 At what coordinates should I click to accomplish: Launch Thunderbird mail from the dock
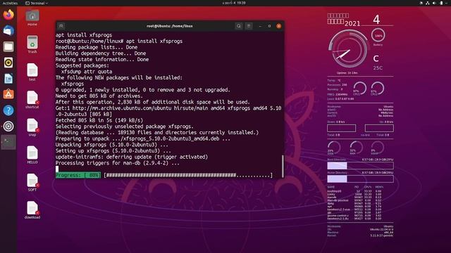[x=8, y=30]
